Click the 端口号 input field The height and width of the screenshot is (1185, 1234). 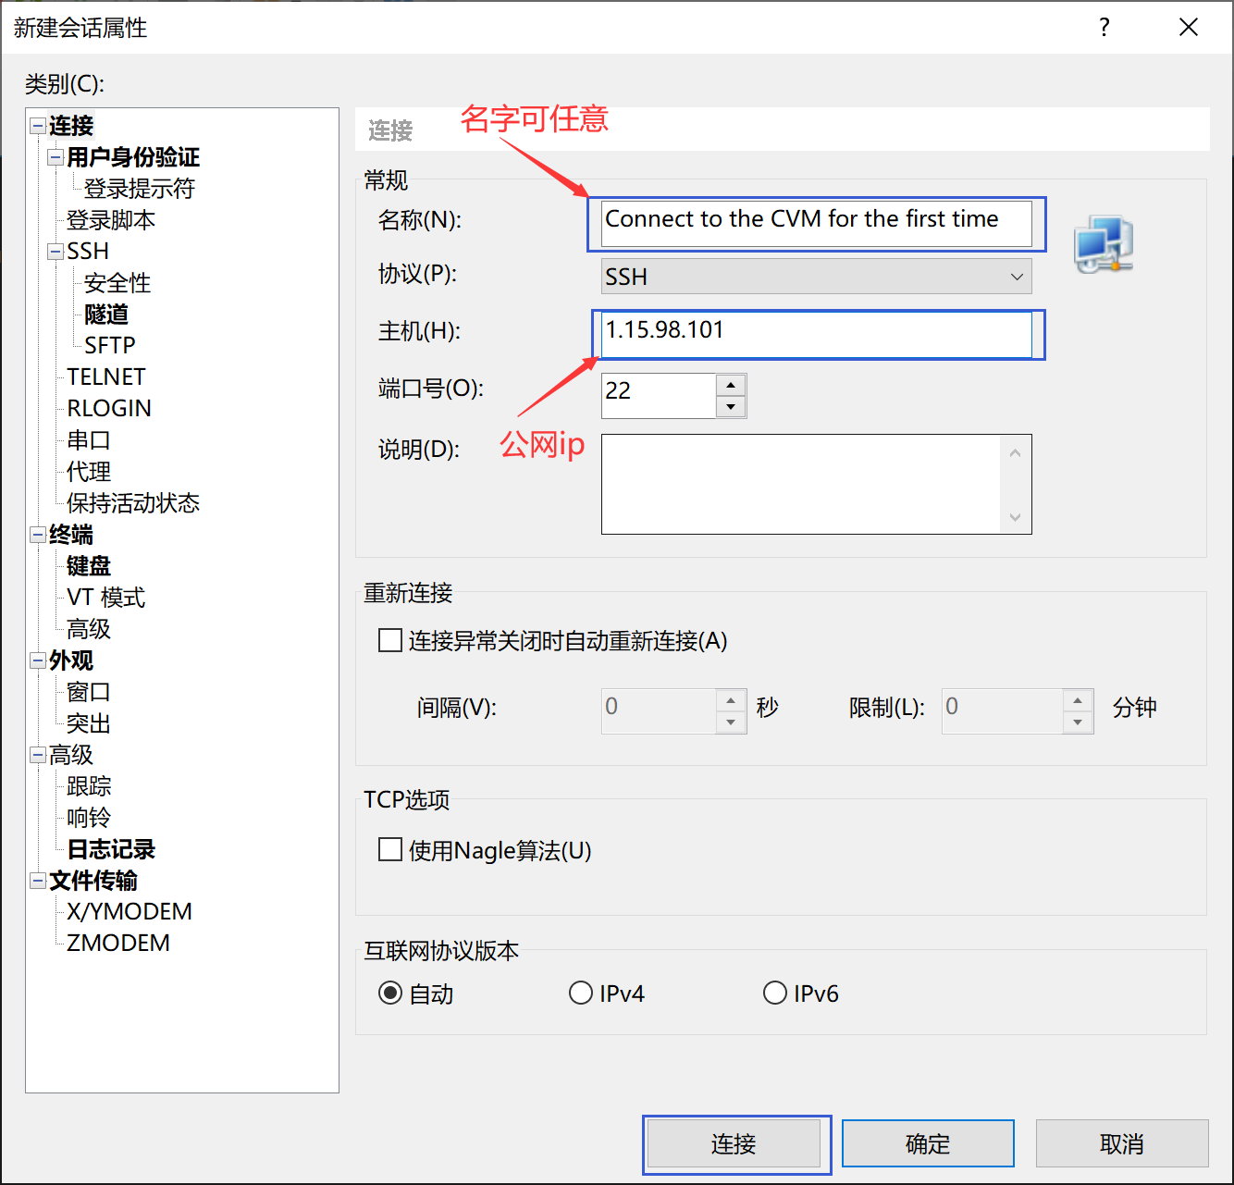tap(659, 396)
